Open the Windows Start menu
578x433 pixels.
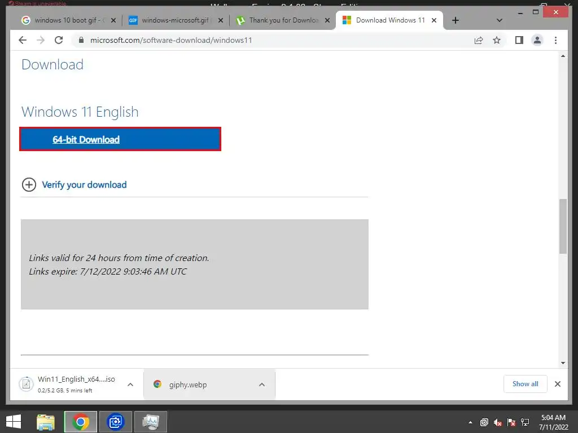click(x=14, y=422)
